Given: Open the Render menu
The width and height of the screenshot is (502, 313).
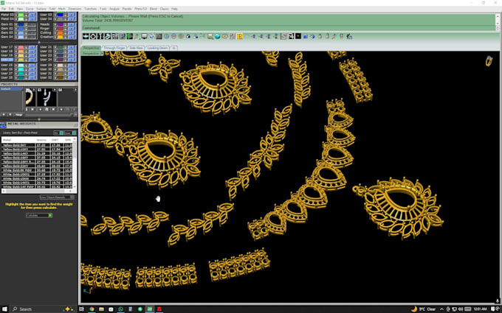Looking at the screenshot, I should 127,9.
